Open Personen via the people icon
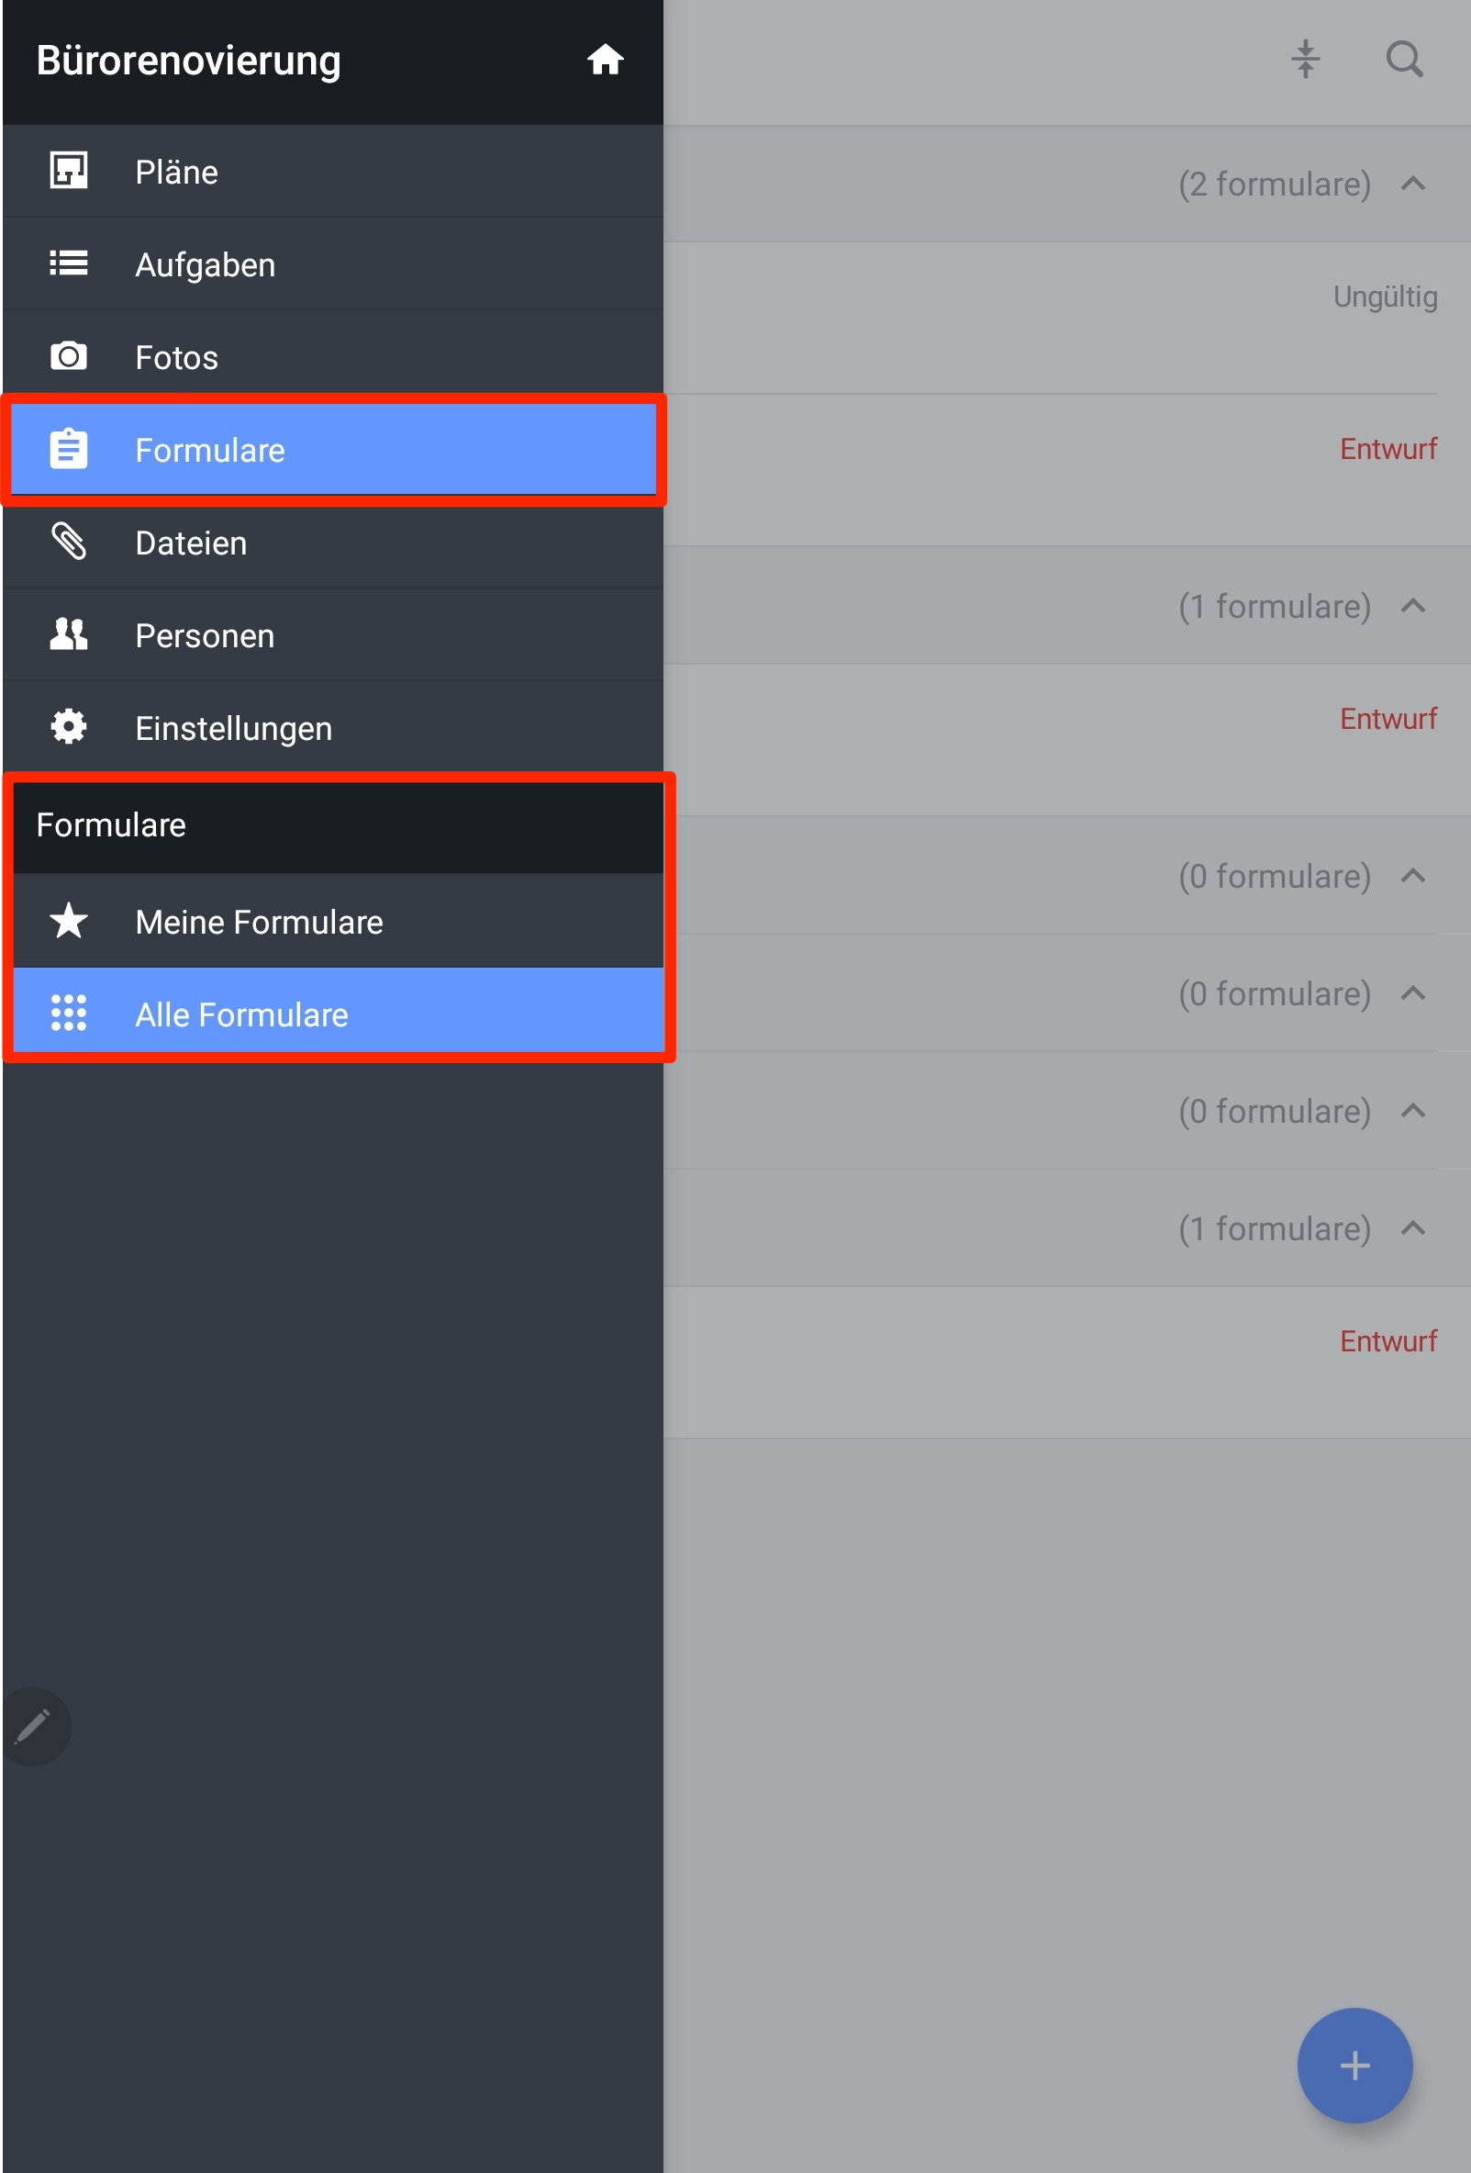The height and width of the screenshot is (2173, 1471). (68, 634)
